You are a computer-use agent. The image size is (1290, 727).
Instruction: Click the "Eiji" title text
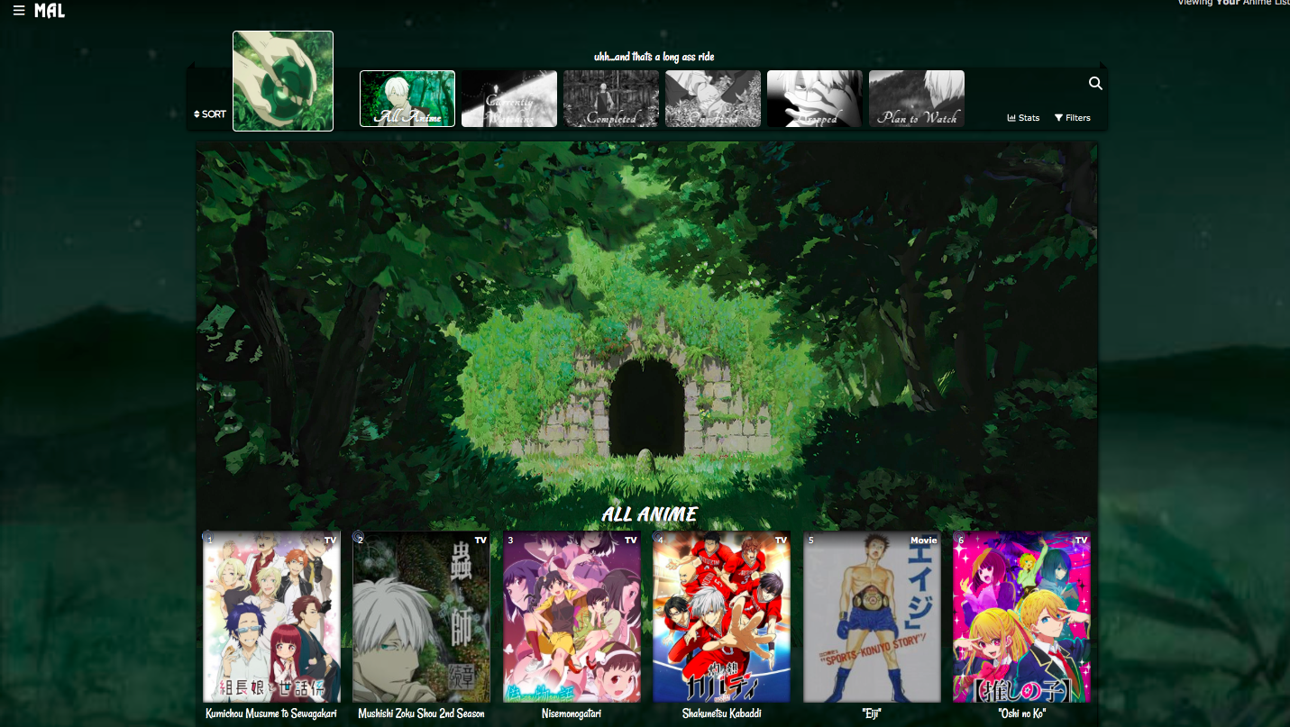[x=872, y=713]
